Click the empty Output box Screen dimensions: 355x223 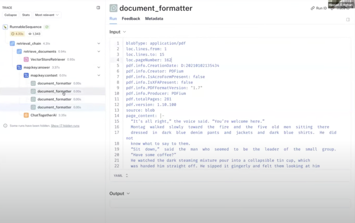[230, 204]
